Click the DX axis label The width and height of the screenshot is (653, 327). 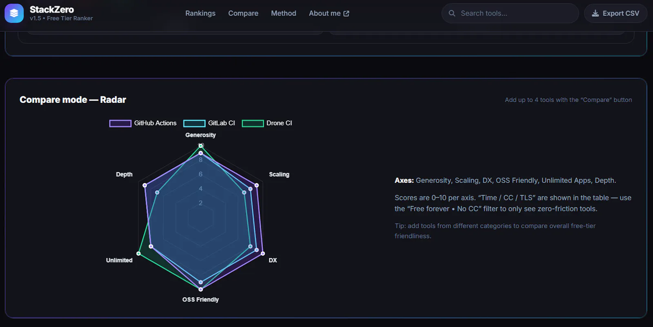click(x=273, y=260)
